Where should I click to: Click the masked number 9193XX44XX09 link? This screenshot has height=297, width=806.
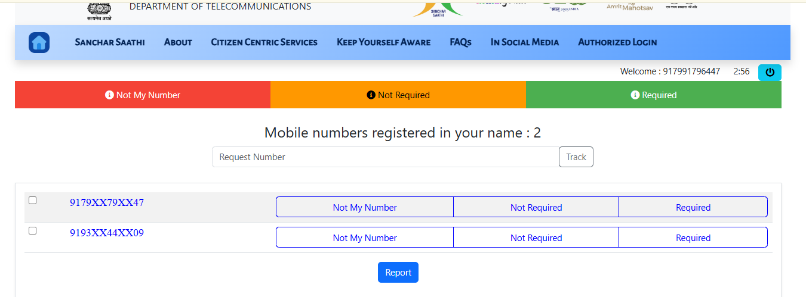(107, 233)
